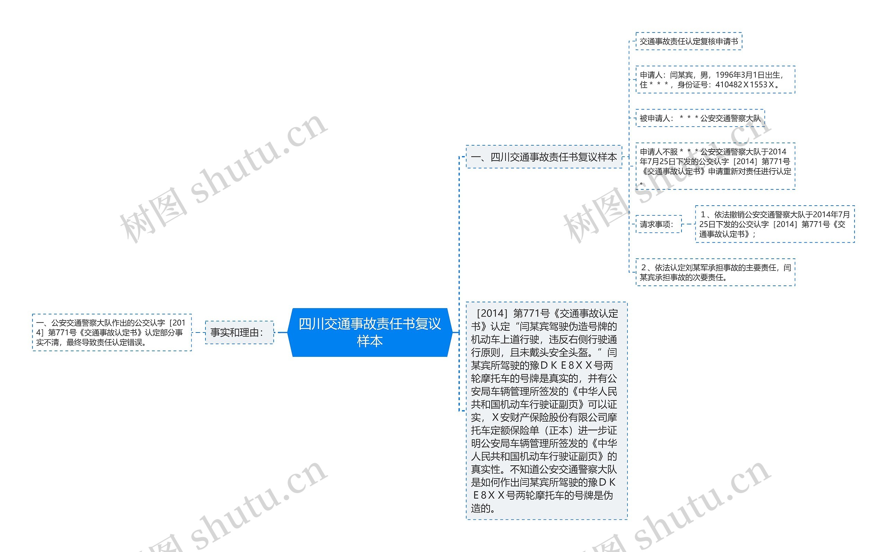Click the 事实和理由: branch node
The width and height of the screenshot is (887, 552).
tap(239, 332)
